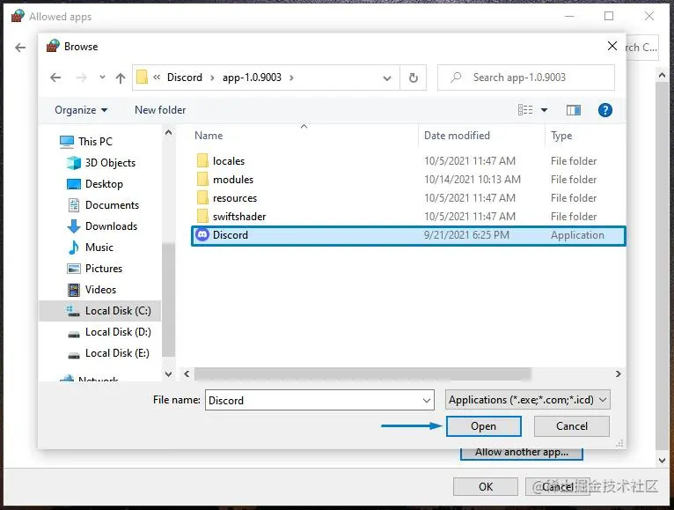Select the Discord application file
674x510 pixels.
[x=408, y=235]
